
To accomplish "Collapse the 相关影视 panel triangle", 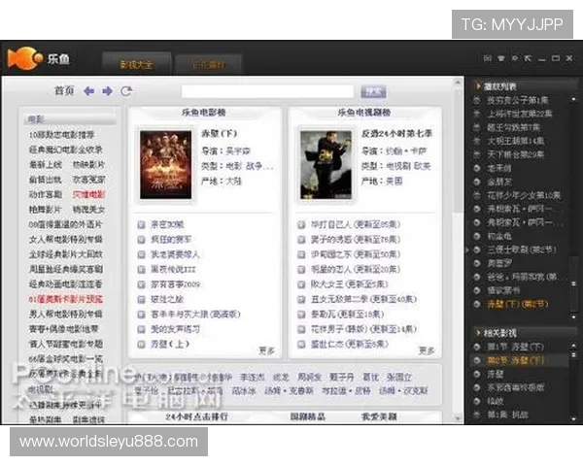I will coord(478,333).
